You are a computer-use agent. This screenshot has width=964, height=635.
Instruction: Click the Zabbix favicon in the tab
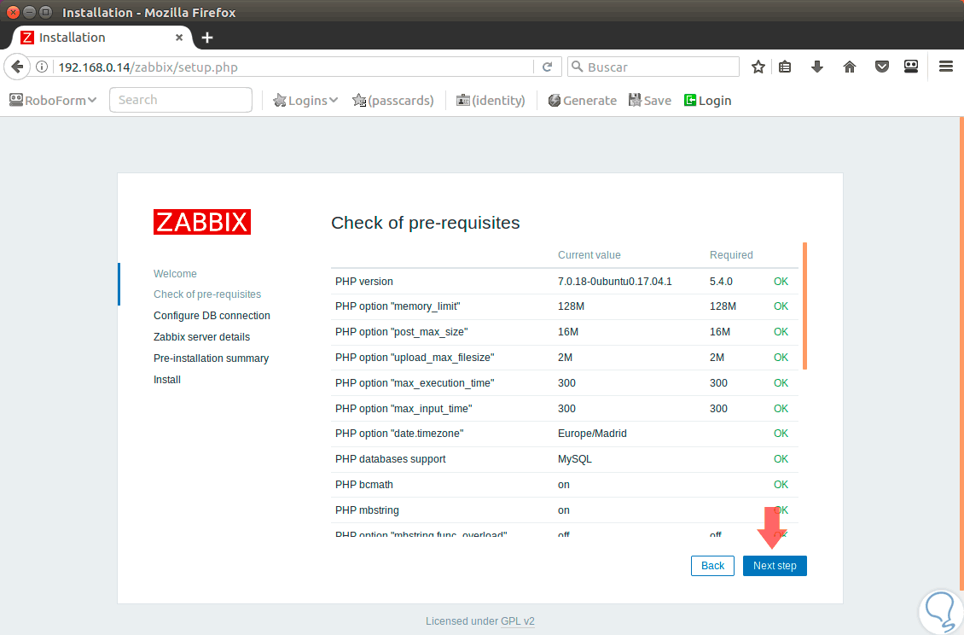[27, 38]
